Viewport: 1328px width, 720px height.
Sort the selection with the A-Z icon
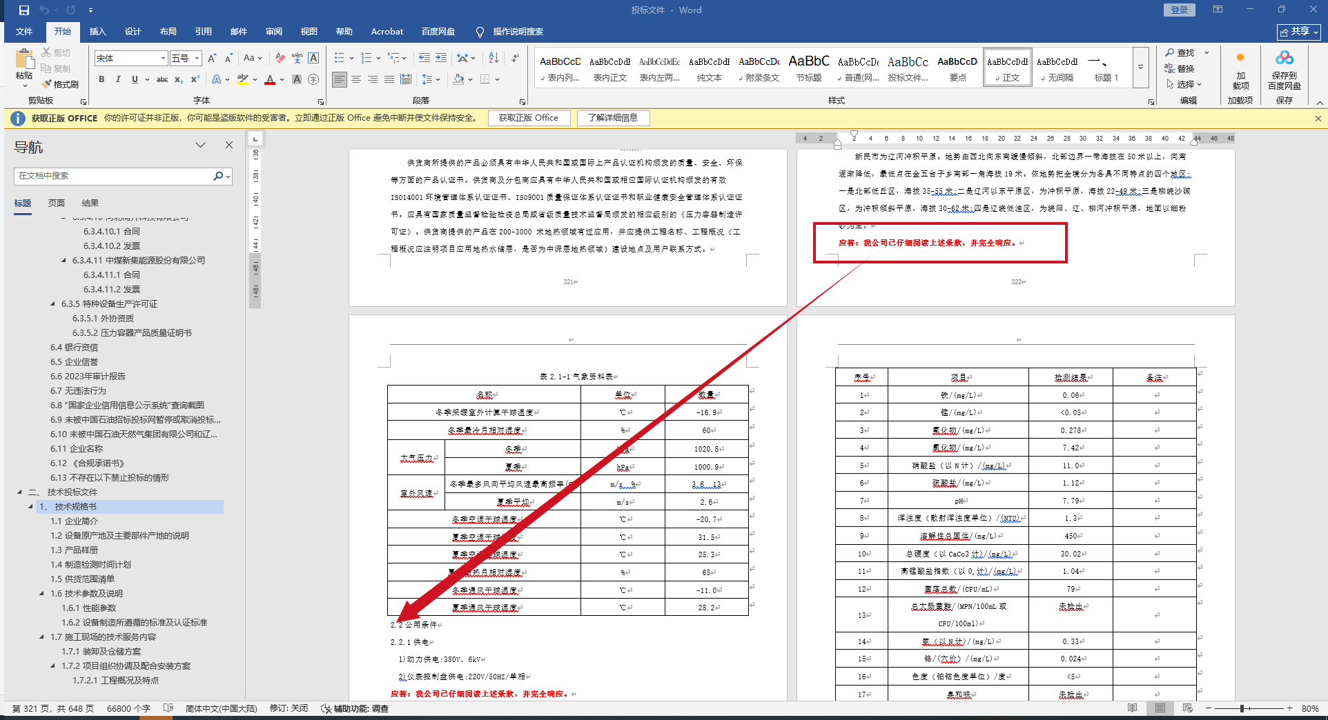pyautogui.click(x=494, y=58)
